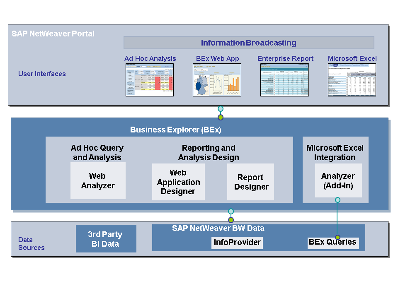This screenshot has width=398, height=298.
Task: Click the Analyzer (Add-In) box
Action: coord(338,180)
